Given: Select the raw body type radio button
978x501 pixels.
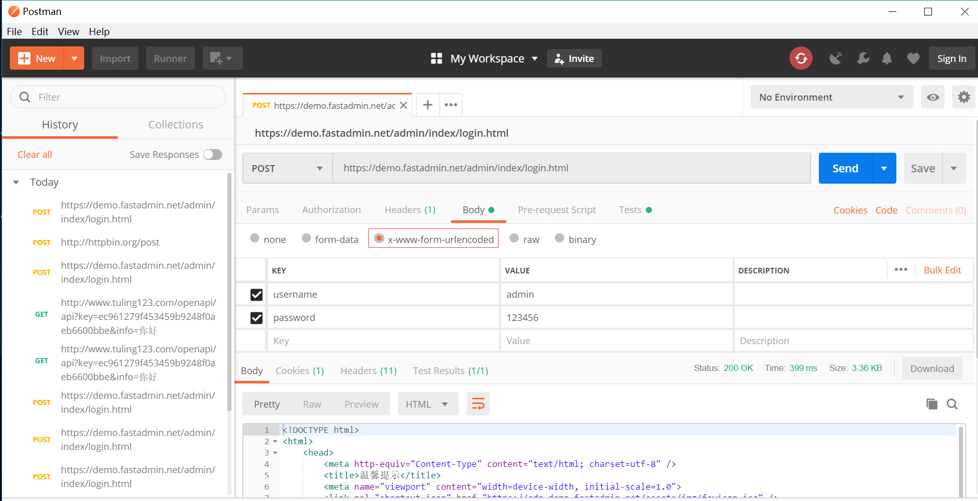Looking at the screenshot, I should (514, 238).
